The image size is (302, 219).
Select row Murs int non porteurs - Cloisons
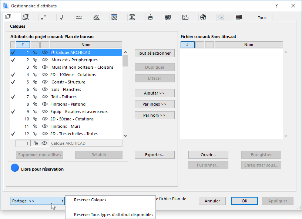pos(66,67)
